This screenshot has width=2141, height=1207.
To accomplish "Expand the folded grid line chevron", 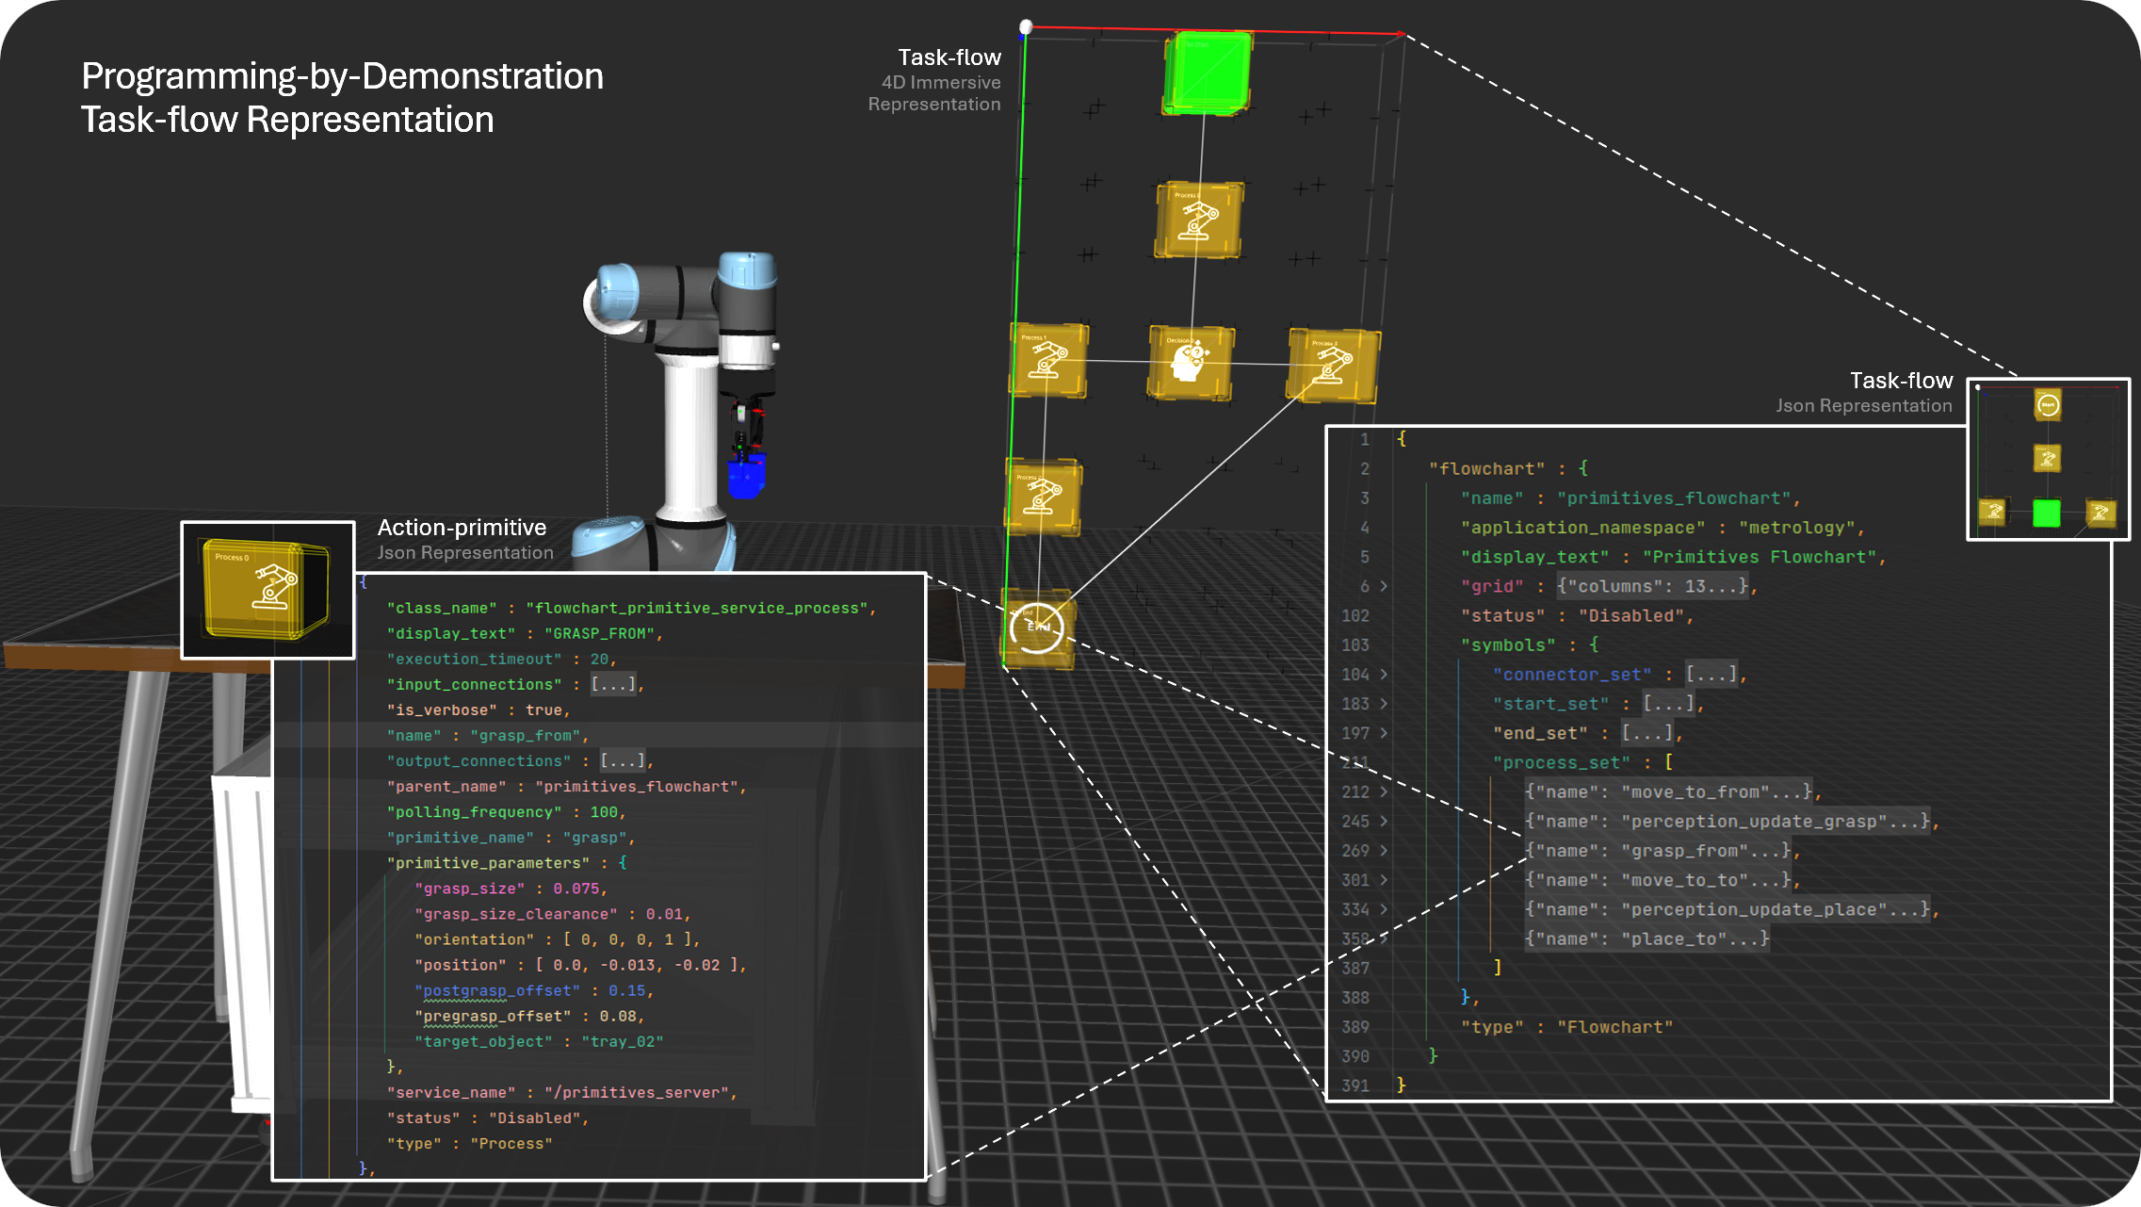I will [x=1384, y=586].
